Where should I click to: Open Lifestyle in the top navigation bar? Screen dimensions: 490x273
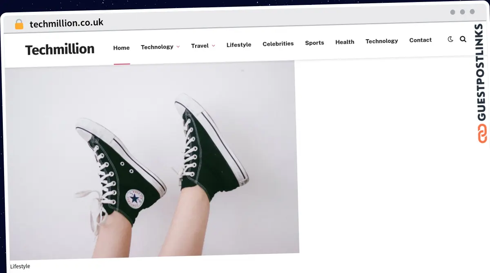point(239,45)
